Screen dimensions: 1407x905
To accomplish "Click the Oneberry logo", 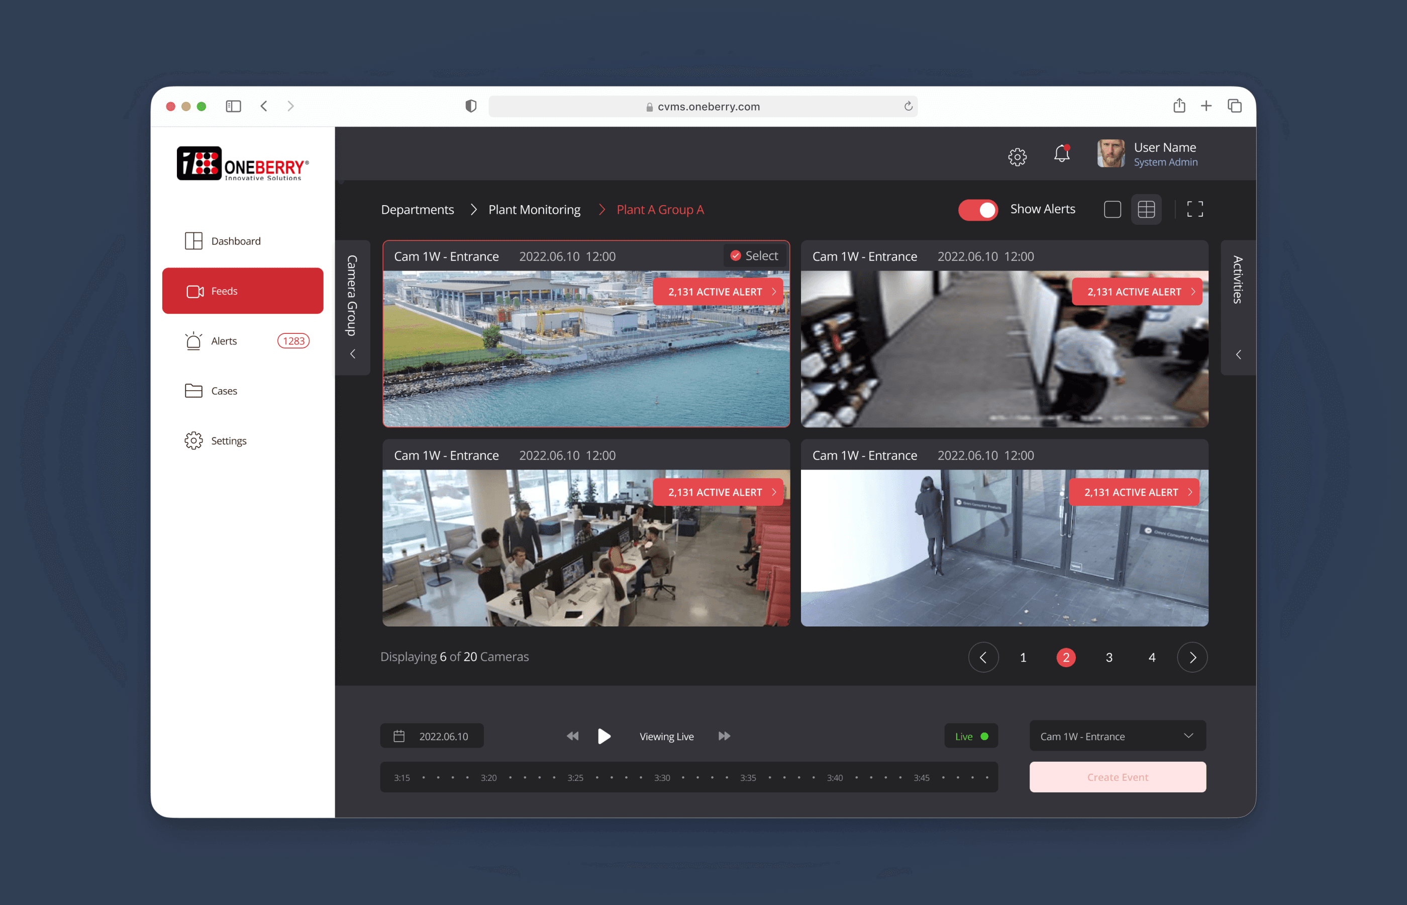I will pyautogui.click(x=243, y=163).
